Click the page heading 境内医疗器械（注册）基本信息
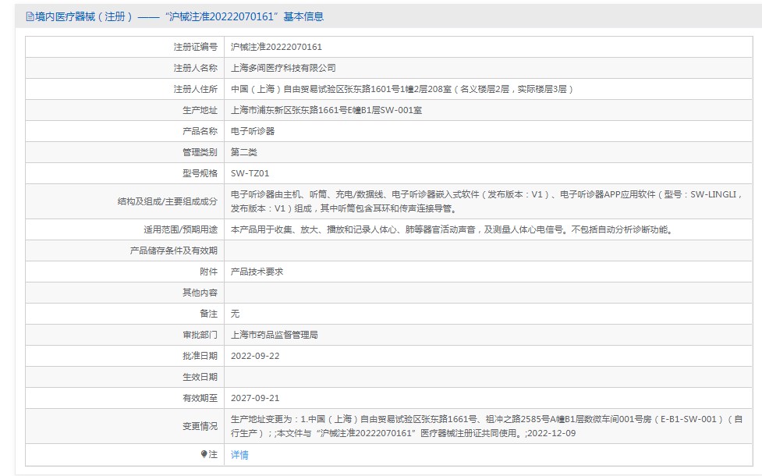The height and width of the screenshot is (476, 762). coord(179,16)
